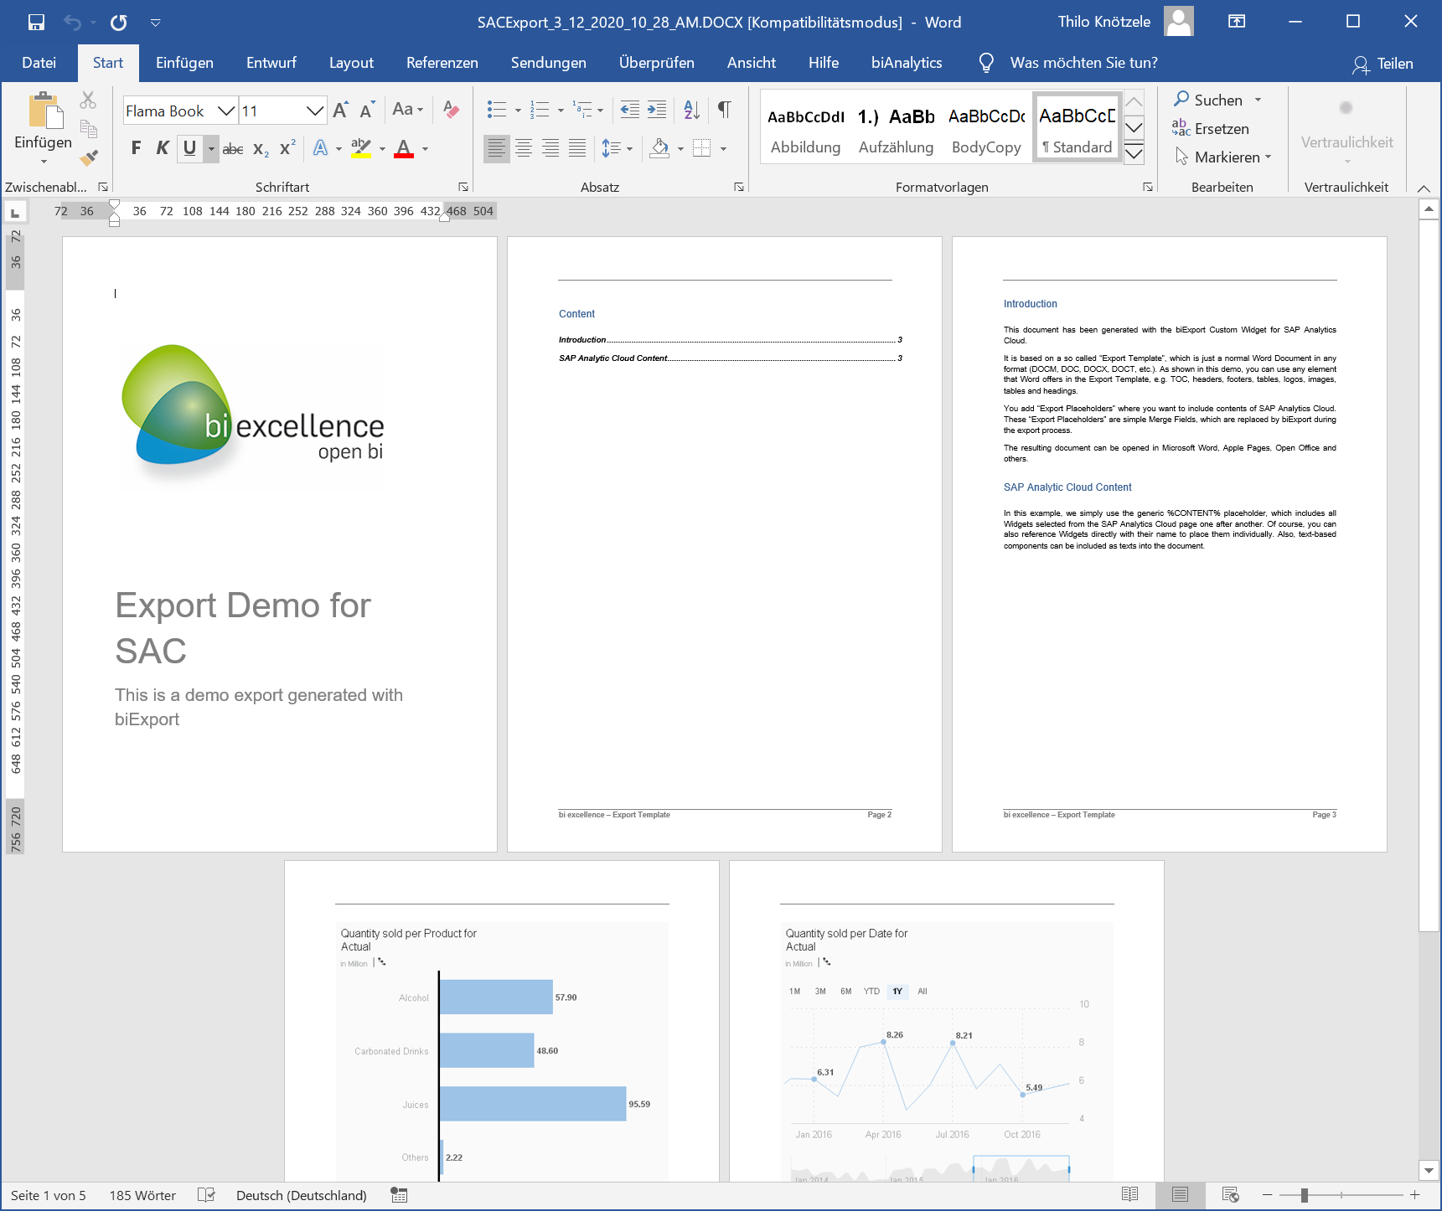Center align the text
The width and height of the screenshot is (1442, 1211).
click(x=524, y=148)
